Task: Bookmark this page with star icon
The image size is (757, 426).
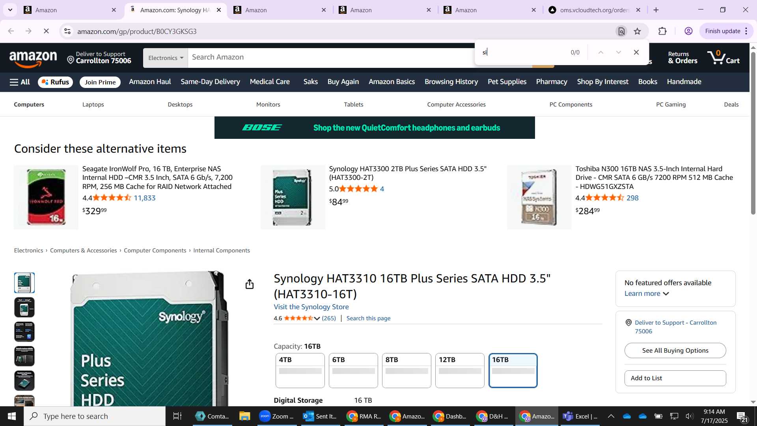Action: 638,31
